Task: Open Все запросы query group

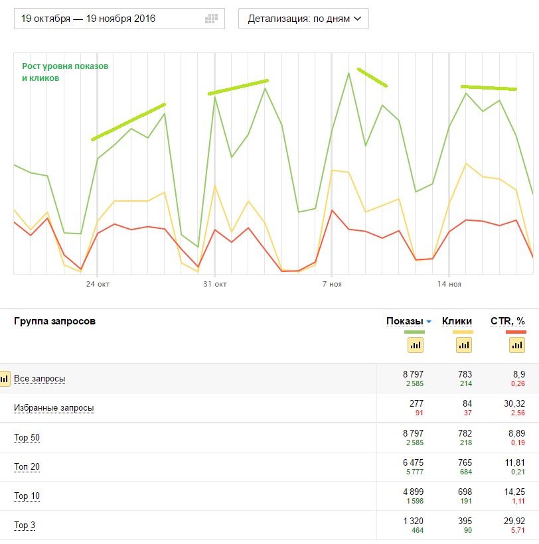Action: click(x=40, y=379)
